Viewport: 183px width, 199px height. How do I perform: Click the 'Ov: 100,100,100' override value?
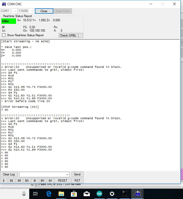pyautogui.click(x=34, y=31)
